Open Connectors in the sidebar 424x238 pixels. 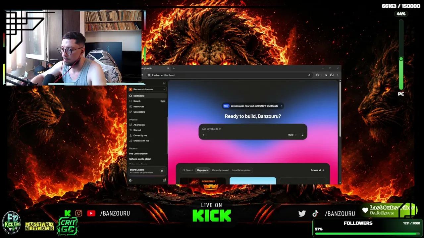click(x=147, y=112)
